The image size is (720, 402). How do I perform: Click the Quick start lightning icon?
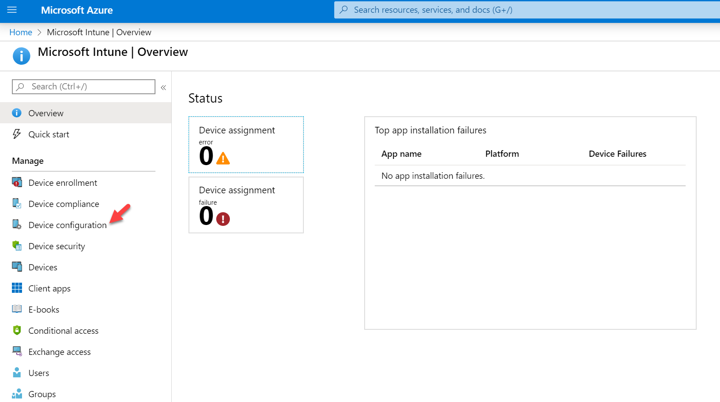tap(17, 134)
